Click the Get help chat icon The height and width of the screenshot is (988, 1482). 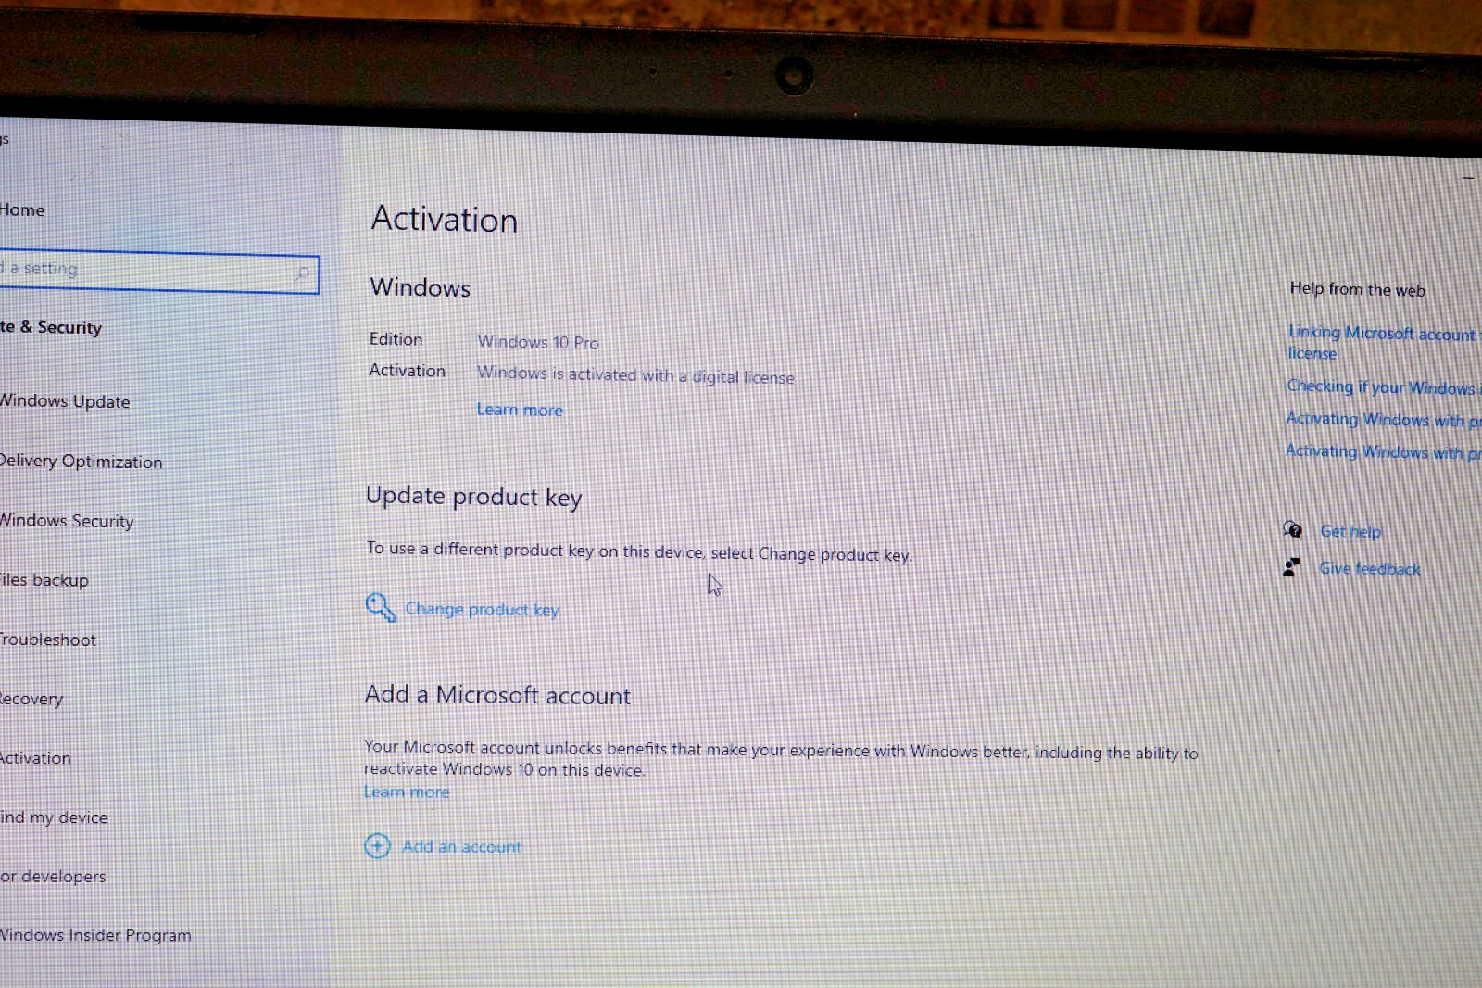click(1293, 529)
